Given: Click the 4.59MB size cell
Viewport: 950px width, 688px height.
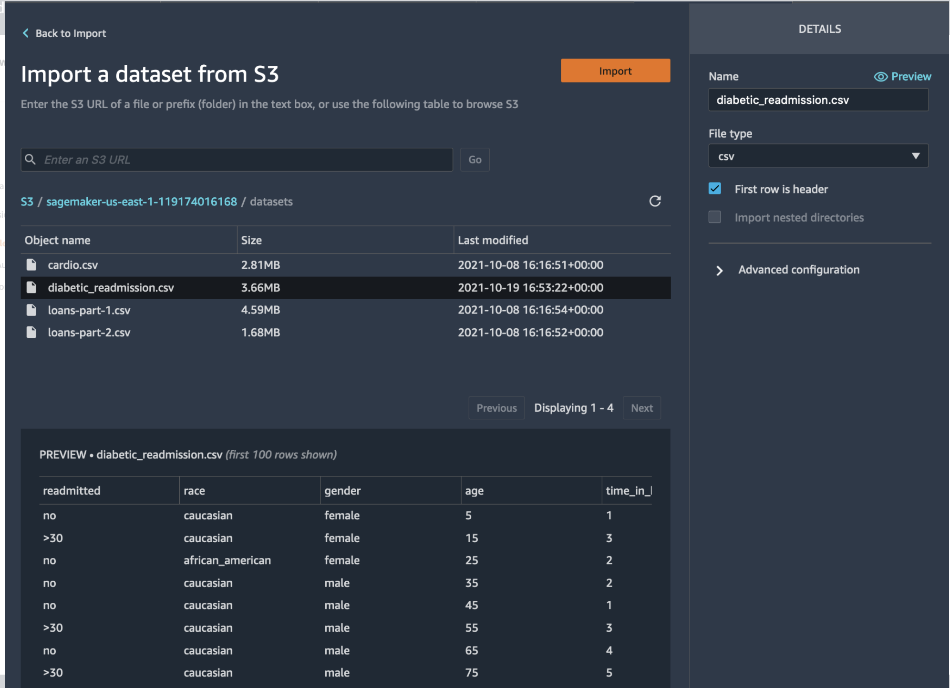Looking at the screenshot, I should pyautogui.click(x=260, y=310).
